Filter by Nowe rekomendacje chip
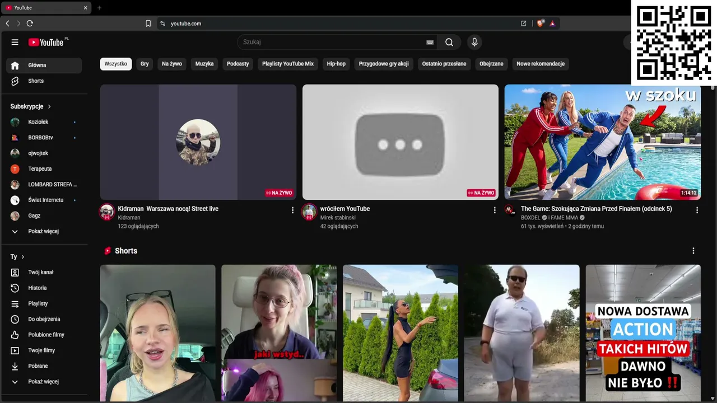 (541, 64)
